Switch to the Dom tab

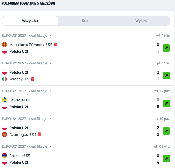[86, 21]
